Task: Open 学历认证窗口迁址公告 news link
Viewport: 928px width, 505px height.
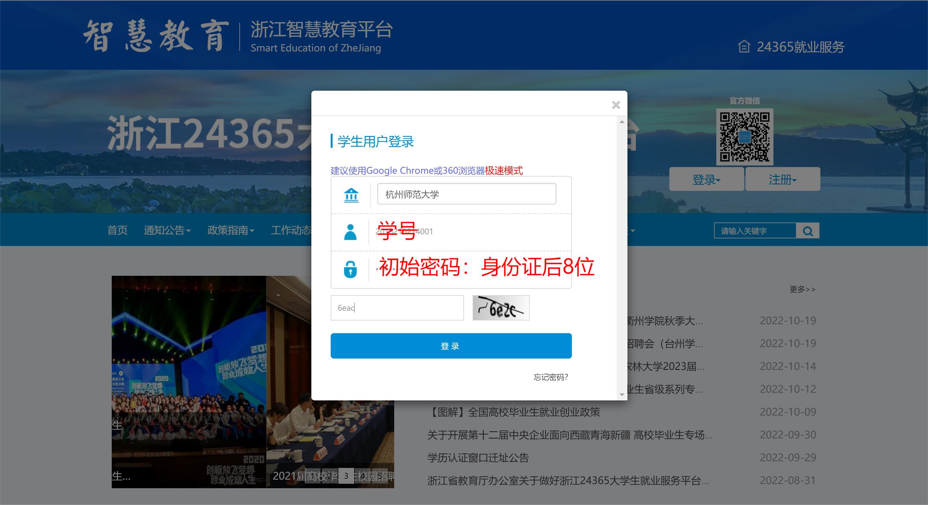Action: pos(478,458)
